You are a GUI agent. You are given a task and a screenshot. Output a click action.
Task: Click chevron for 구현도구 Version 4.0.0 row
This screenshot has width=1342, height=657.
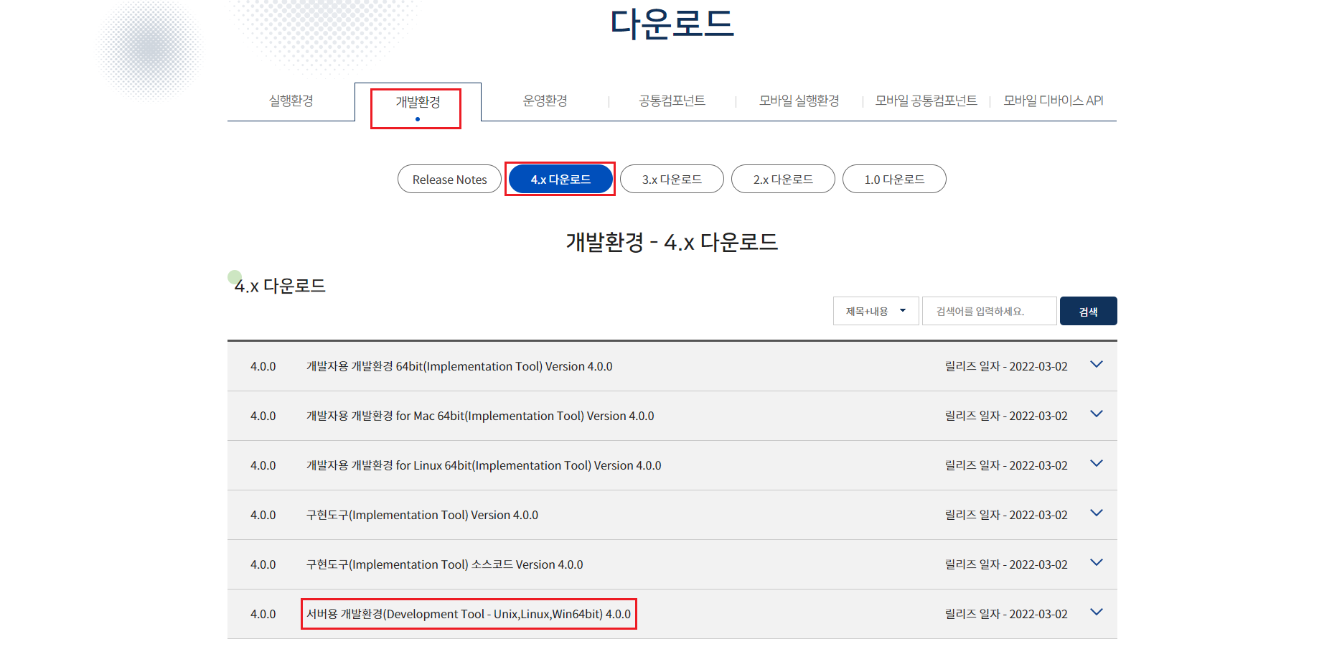point(1096,513)
